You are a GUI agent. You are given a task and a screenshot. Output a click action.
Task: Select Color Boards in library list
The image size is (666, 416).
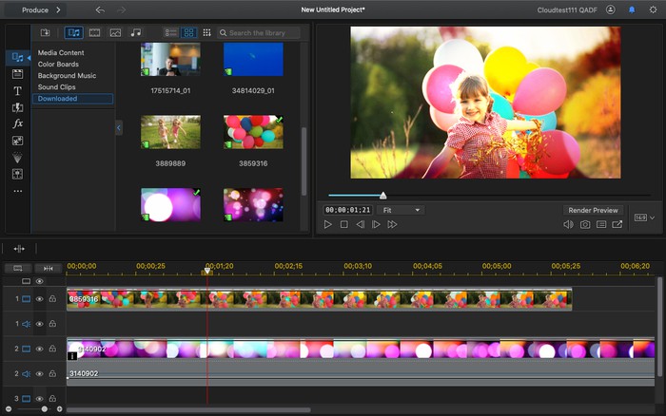(58, 65)
